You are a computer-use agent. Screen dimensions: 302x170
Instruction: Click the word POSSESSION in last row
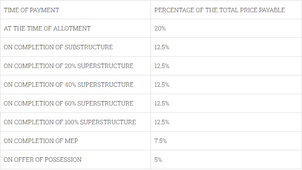point(63,160)
